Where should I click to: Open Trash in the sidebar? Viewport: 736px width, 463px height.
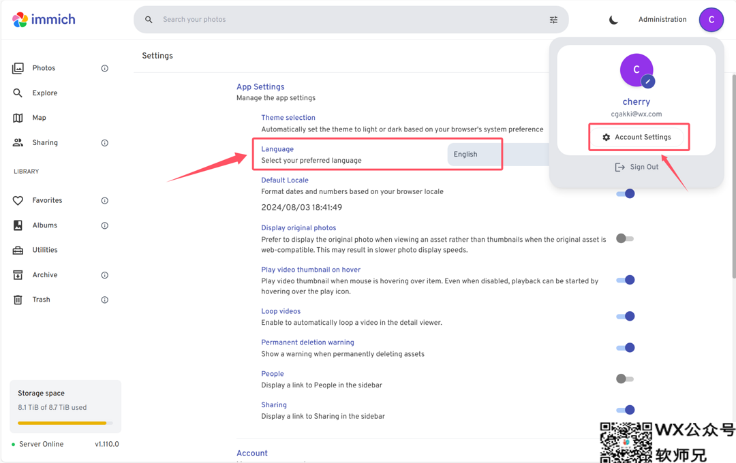(x=42, y=300)
